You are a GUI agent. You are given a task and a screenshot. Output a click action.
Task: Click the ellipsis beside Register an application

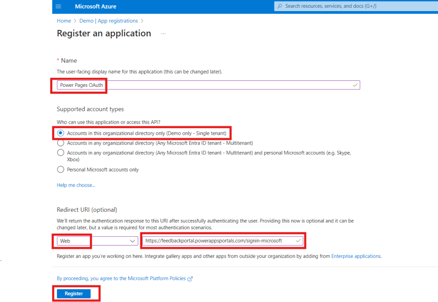pyautogui.click(x=163, y=33)
